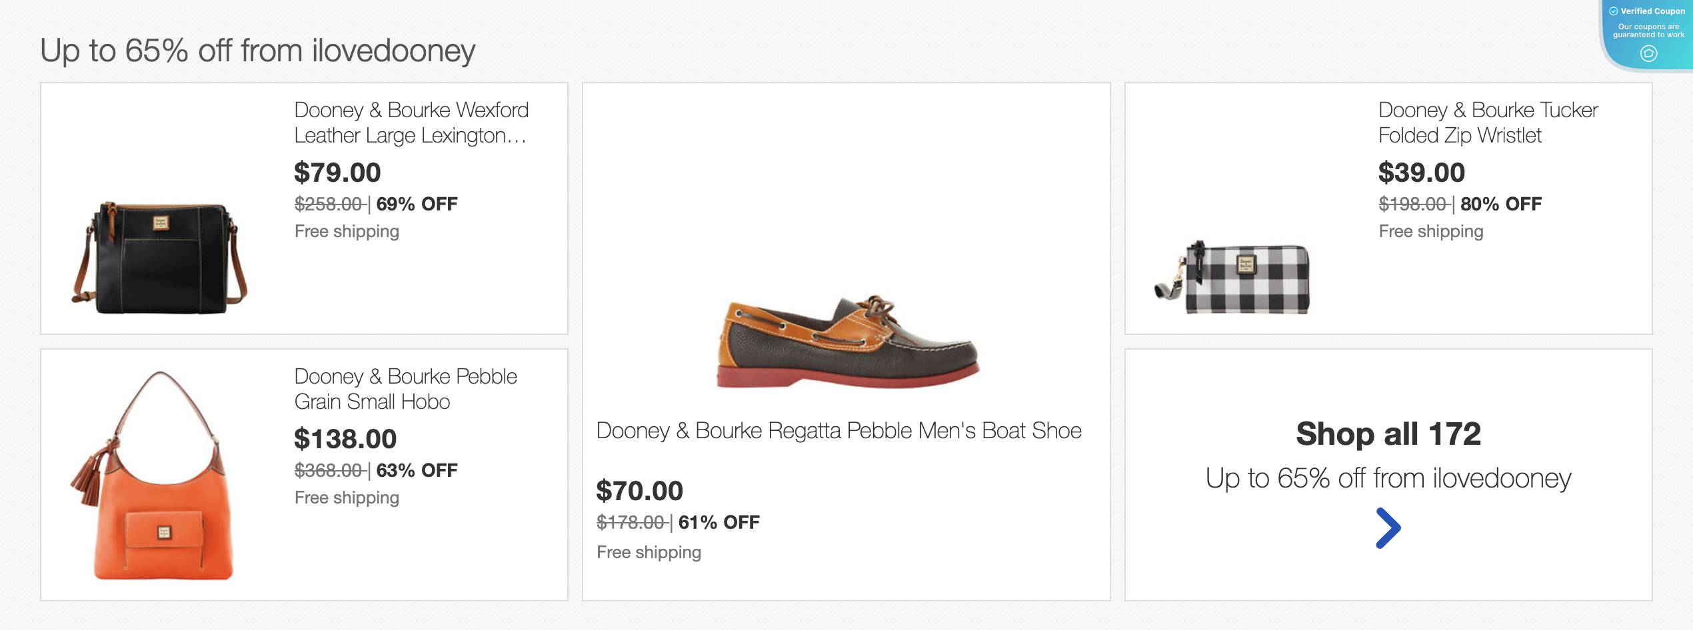Click the Verified Coupon checkmark icon

click(x=1613, y=11)
